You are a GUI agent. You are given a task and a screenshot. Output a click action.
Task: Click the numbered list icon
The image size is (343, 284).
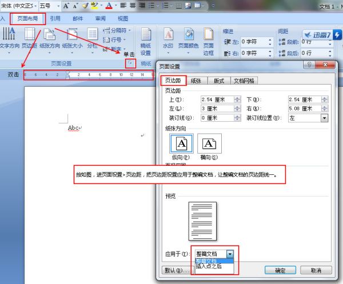pyautogui.click(x=166, y=6)
